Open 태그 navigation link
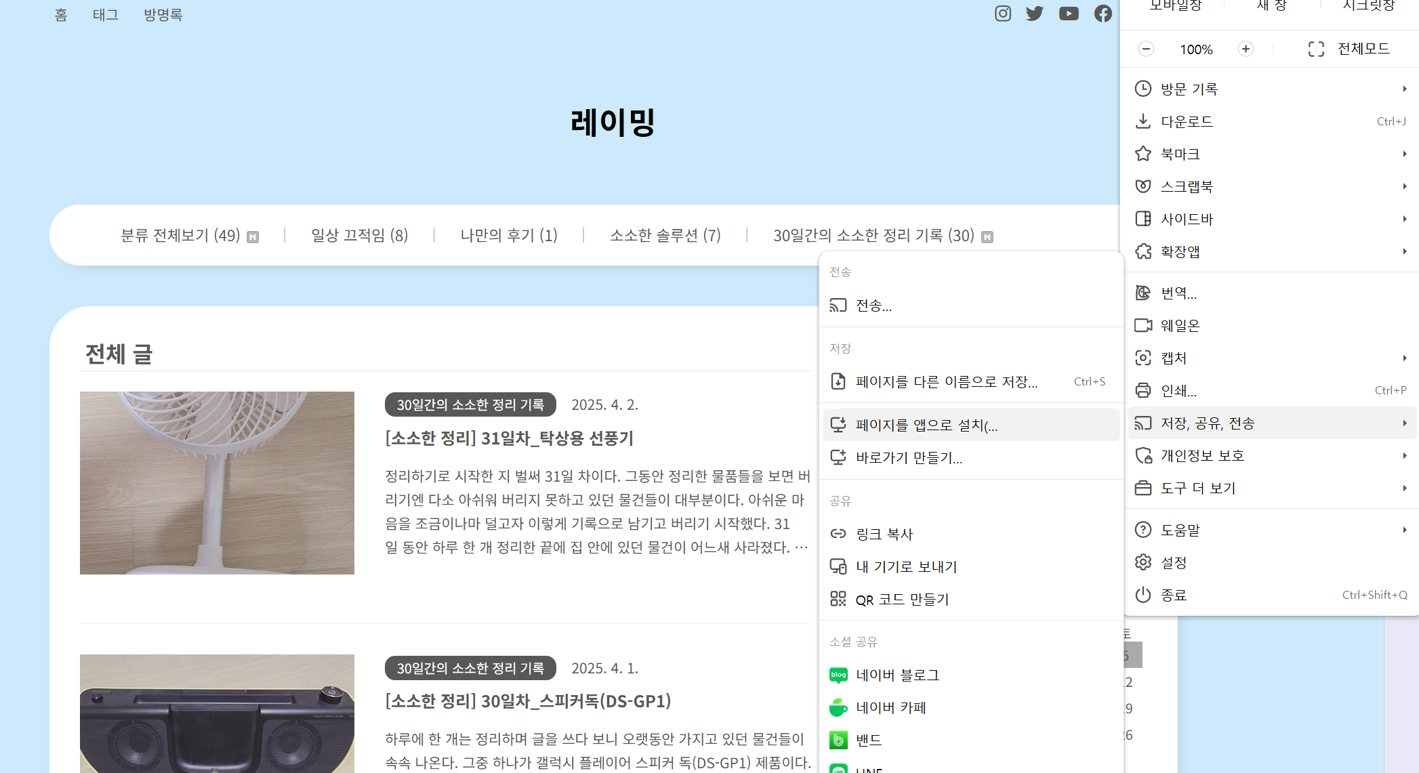The image size is (1419, 773). [x=106, y=15]
